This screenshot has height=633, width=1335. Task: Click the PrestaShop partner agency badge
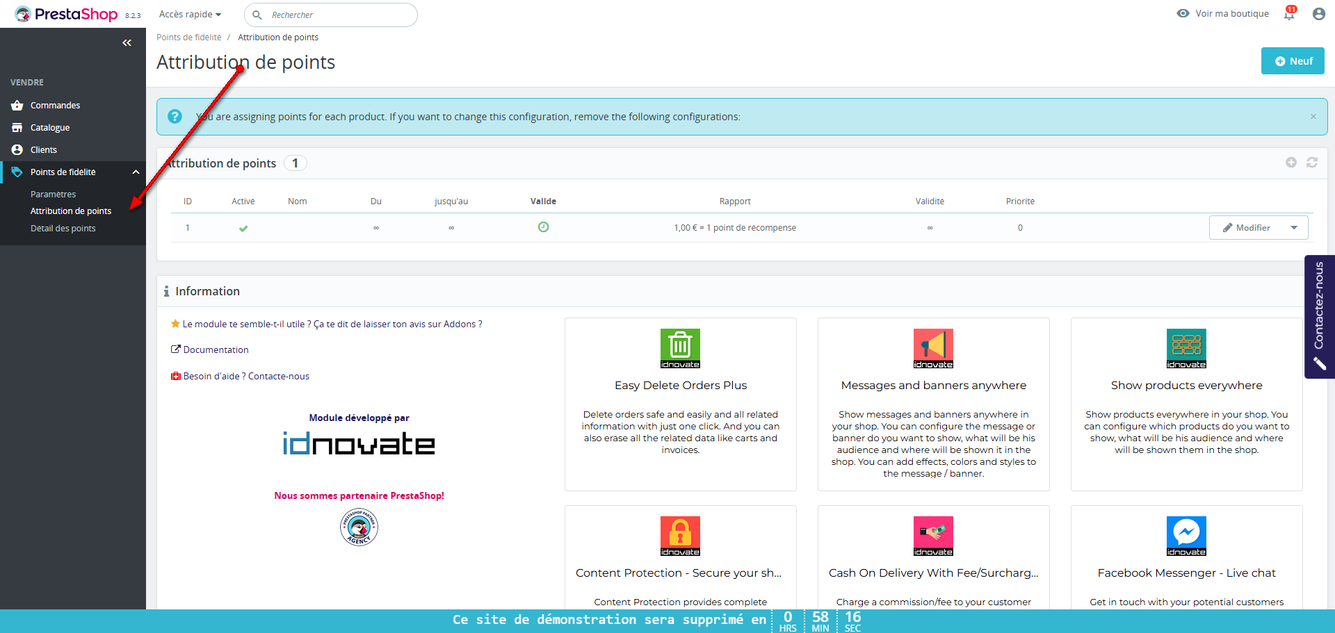[x=359, y=527]
